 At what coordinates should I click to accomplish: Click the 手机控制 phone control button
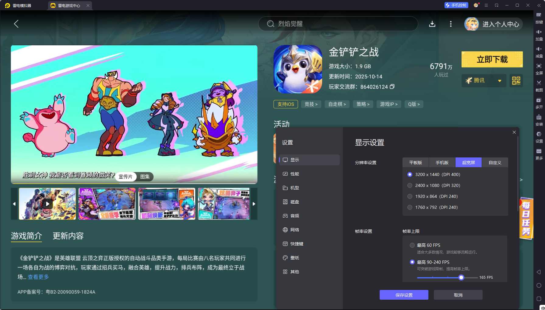pyautogui.click(x=456, y=5)
